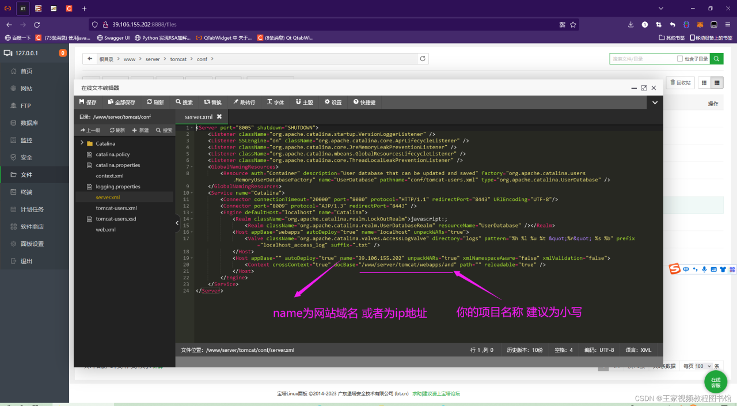737x406 pixels.
Task: Open the 字体 (font) settings
Action: [275, 103]
